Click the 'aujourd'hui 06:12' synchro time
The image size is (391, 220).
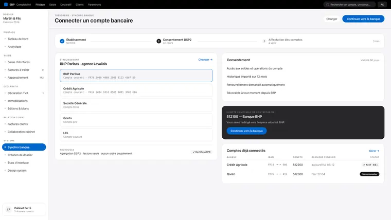point(323,164)
